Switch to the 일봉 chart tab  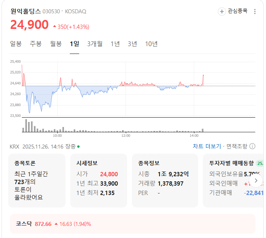coord(16,44)
